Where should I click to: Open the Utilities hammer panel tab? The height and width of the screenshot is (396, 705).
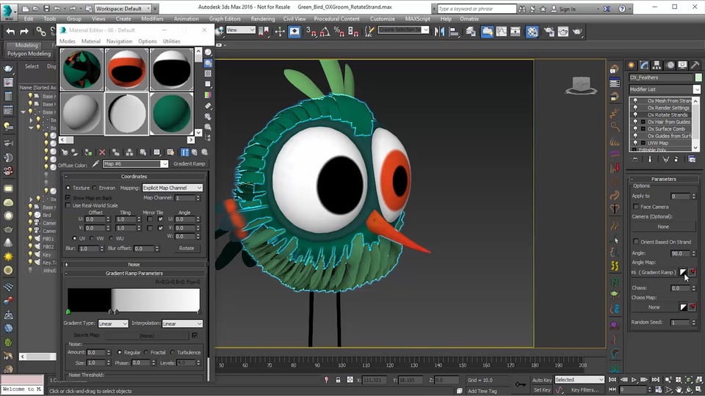click(695, 65)
